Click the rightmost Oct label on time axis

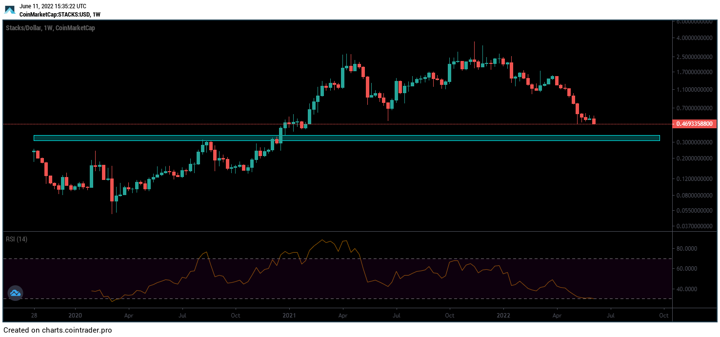coord(663,315)
